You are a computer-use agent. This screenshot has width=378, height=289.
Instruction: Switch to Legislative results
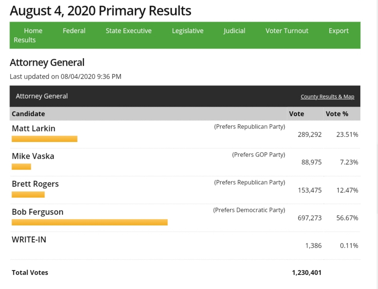188,31
